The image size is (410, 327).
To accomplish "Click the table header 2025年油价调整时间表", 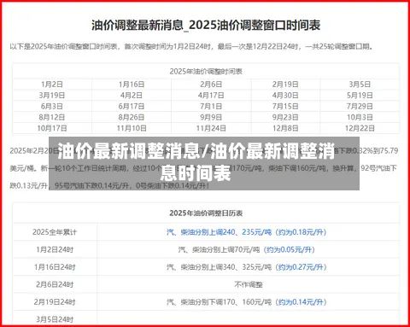I will tap(206, 71).
